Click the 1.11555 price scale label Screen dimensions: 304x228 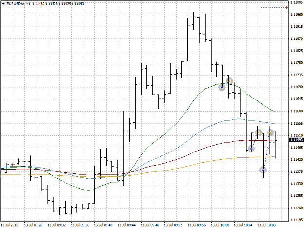pos(297,124)
